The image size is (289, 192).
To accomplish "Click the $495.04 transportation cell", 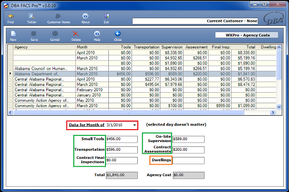I will coord(146,84).
